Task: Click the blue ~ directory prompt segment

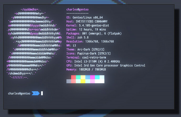Action: [x=36, y=93]
